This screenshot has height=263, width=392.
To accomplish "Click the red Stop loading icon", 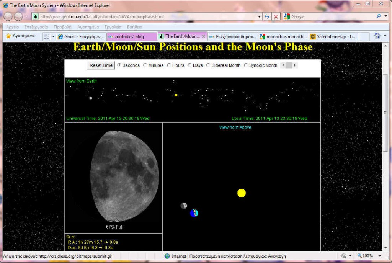I will click(x=276, y=16).
